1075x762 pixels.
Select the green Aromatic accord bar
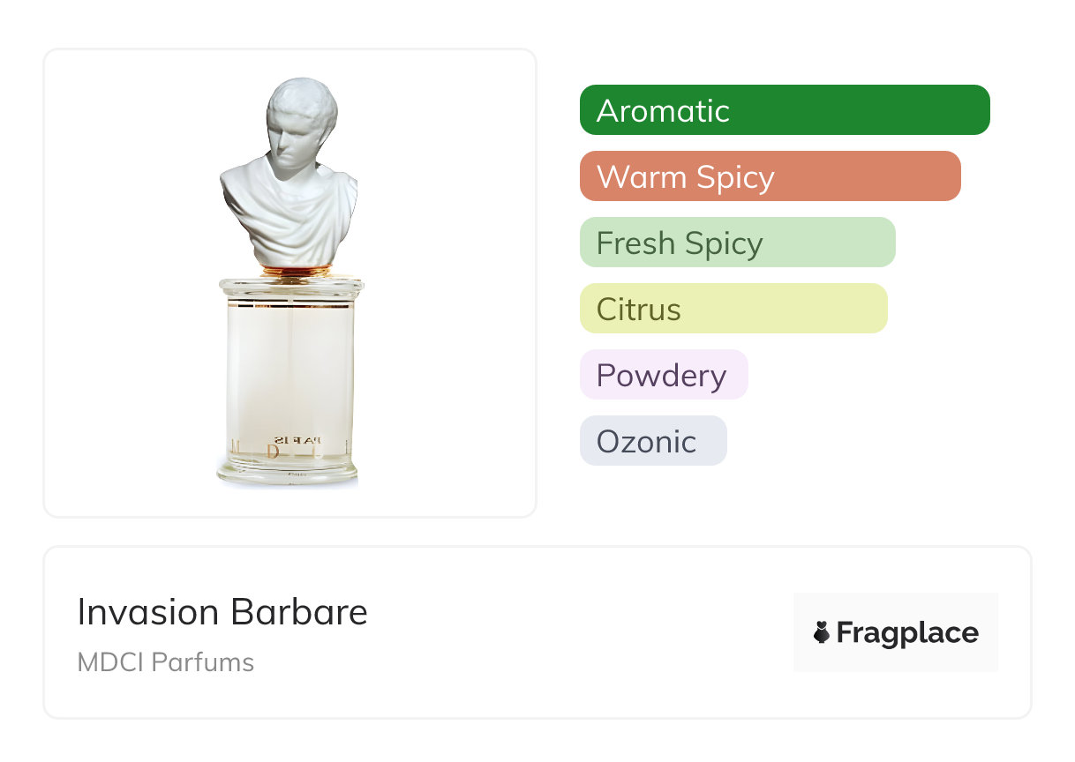[x=785, y=110]
